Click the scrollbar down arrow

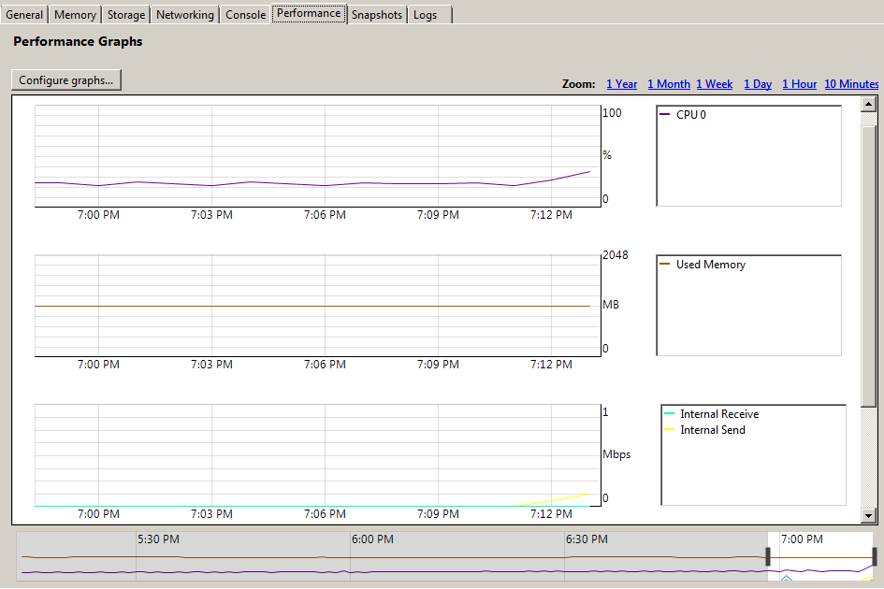point(868,514)
